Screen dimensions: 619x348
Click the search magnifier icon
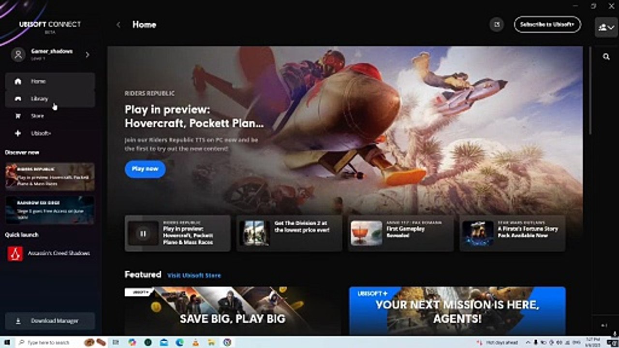click(x=606, y=57)
